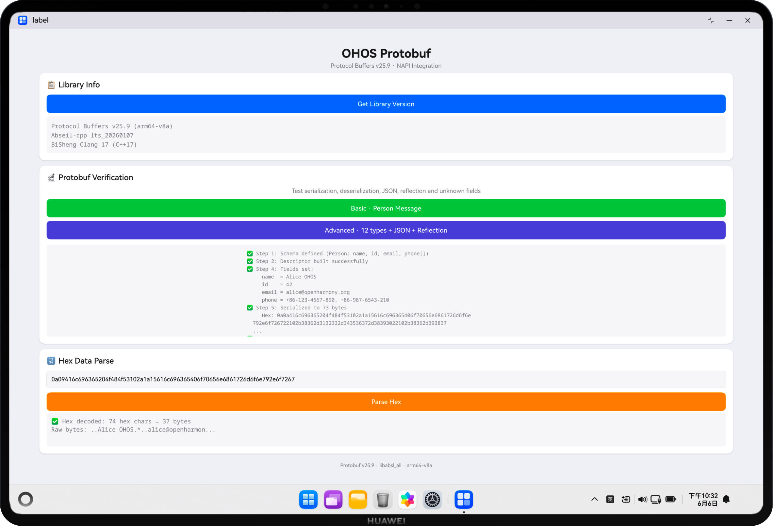
Task: Click "Step 5: Serialized to 73 bytes" line
Action: (297, 308)
